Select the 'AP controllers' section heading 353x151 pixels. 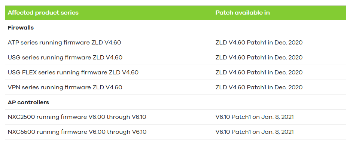coord(28,102)
